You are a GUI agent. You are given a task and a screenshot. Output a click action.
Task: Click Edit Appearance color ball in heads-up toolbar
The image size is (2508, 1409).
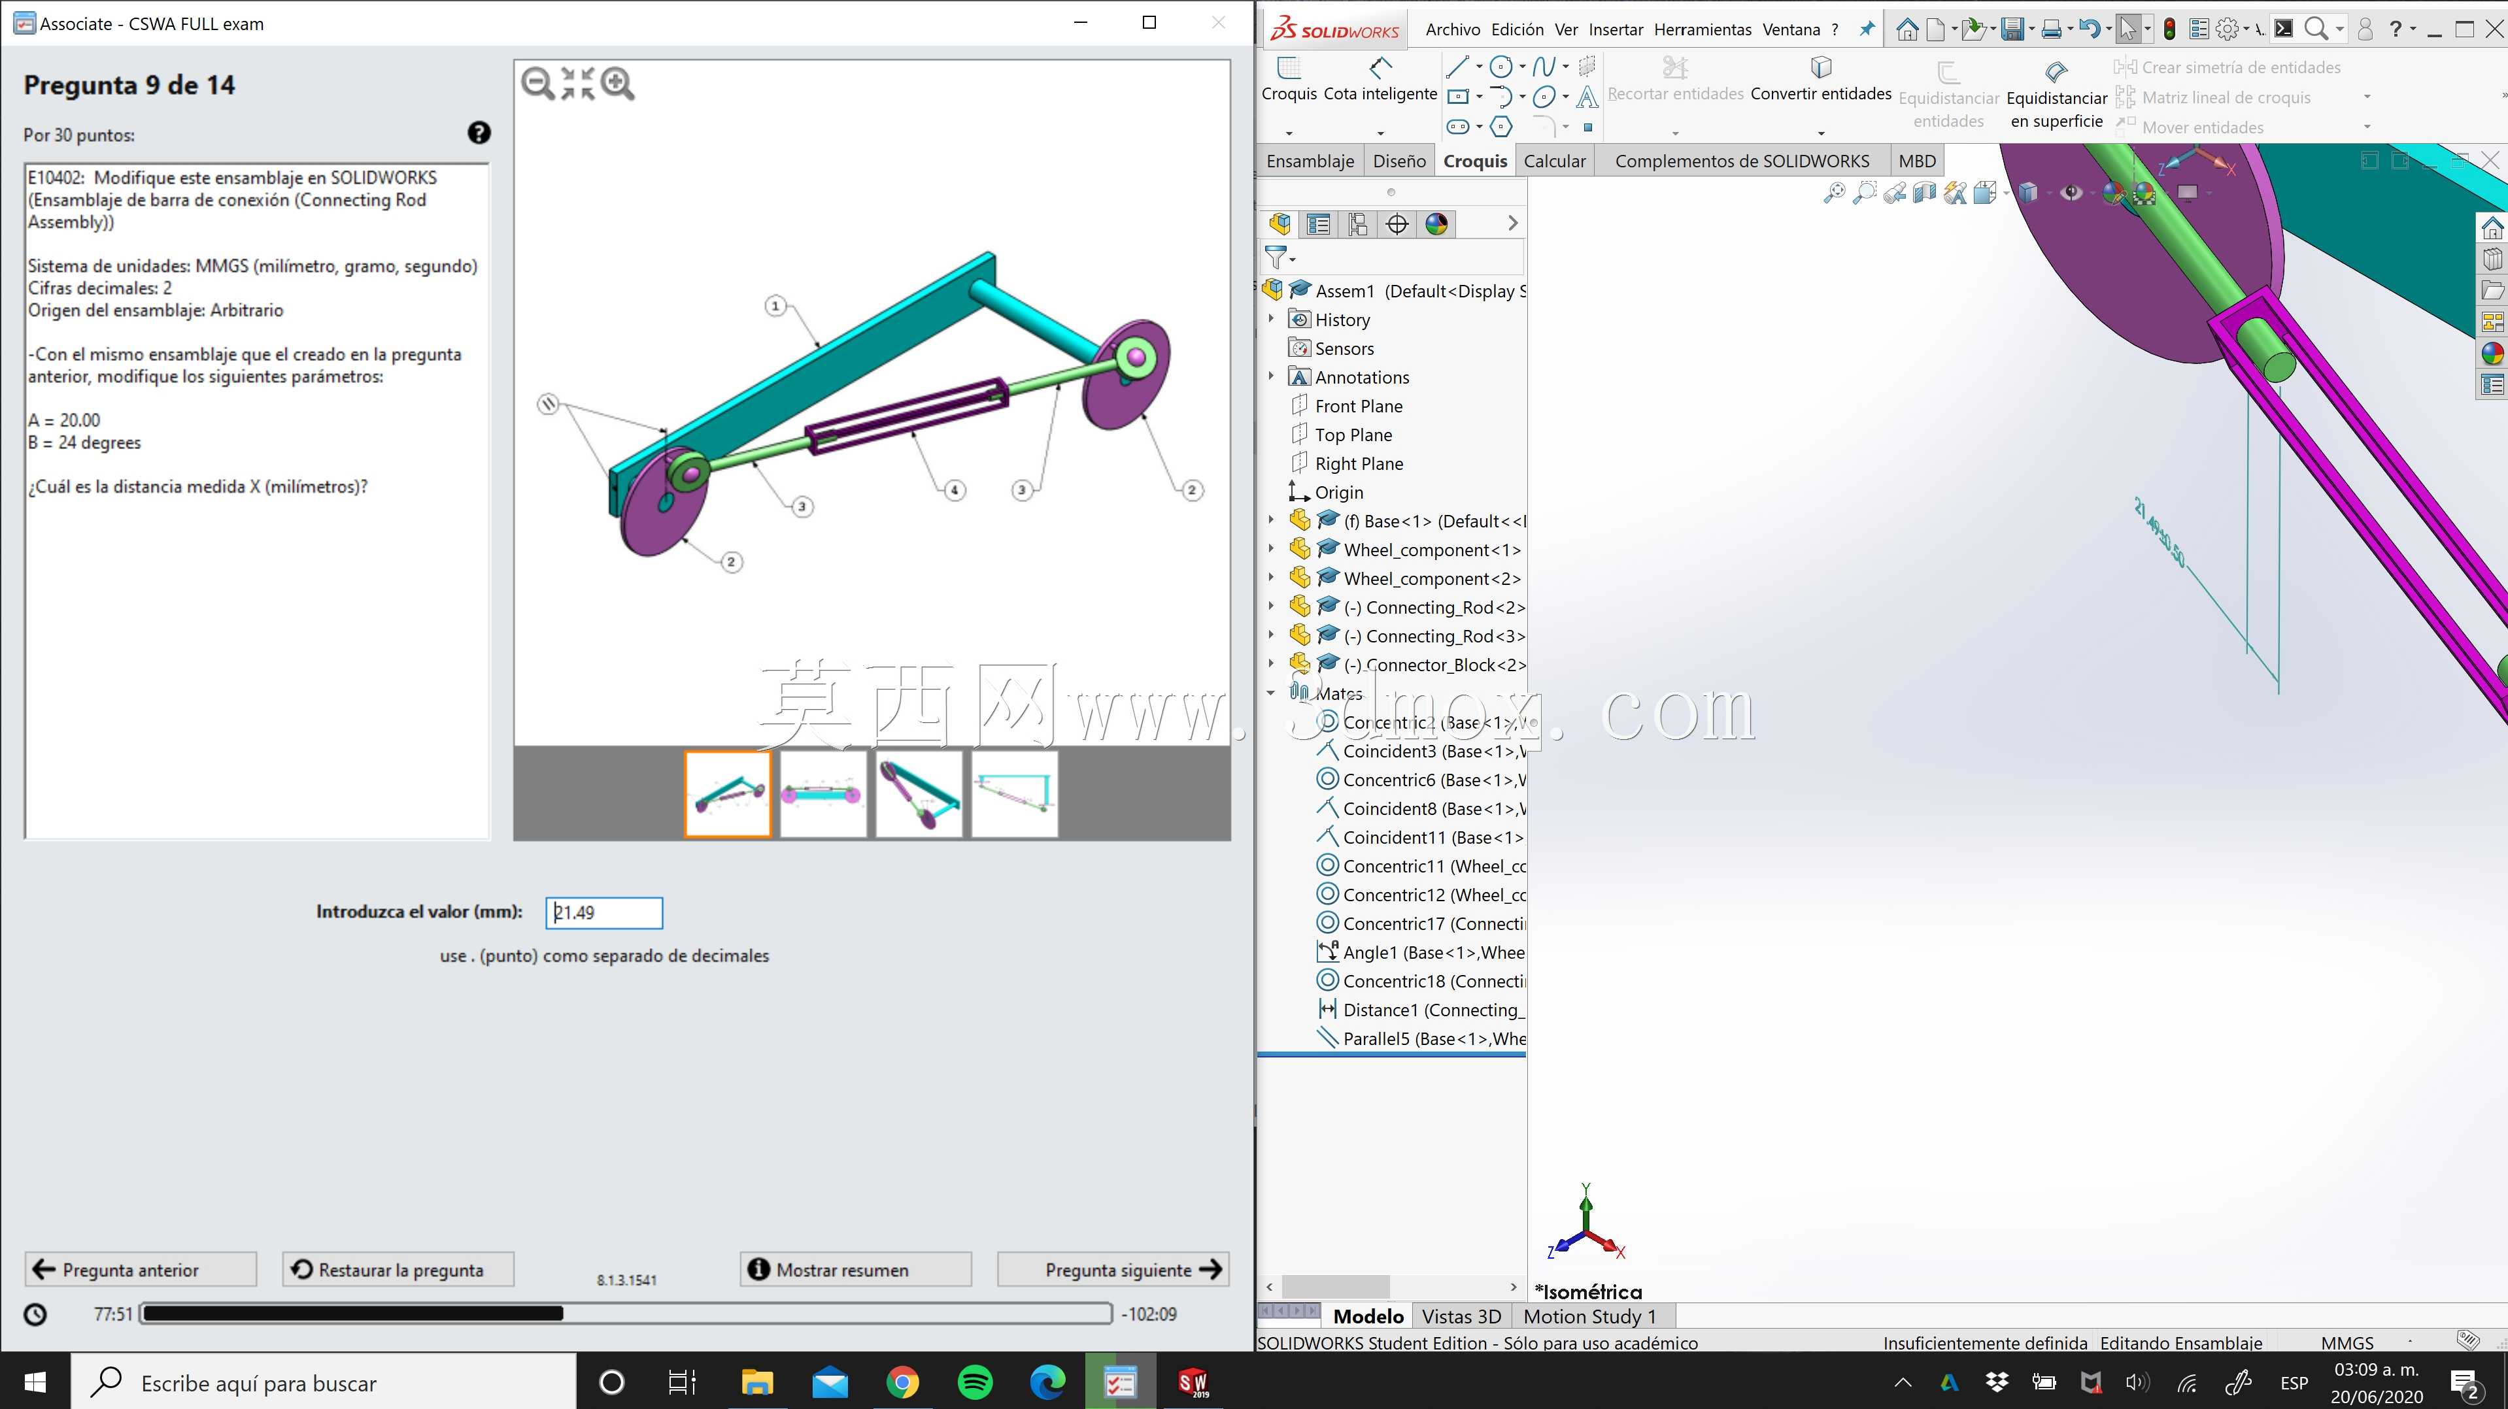(2112, 193)
